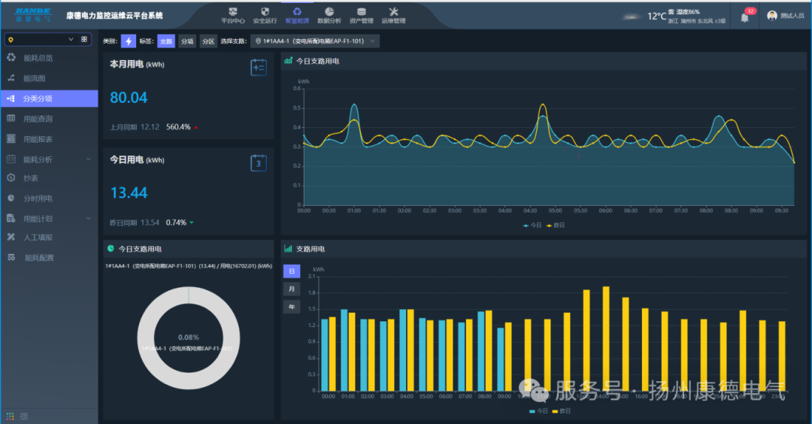Open 运维管理 tools icon
This screenshot has height=424, width=812.
click(393, 12)
